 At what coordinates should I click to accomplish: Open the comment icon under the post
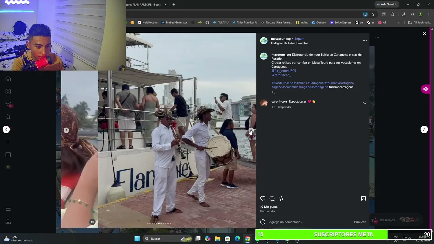click(272, 199)
